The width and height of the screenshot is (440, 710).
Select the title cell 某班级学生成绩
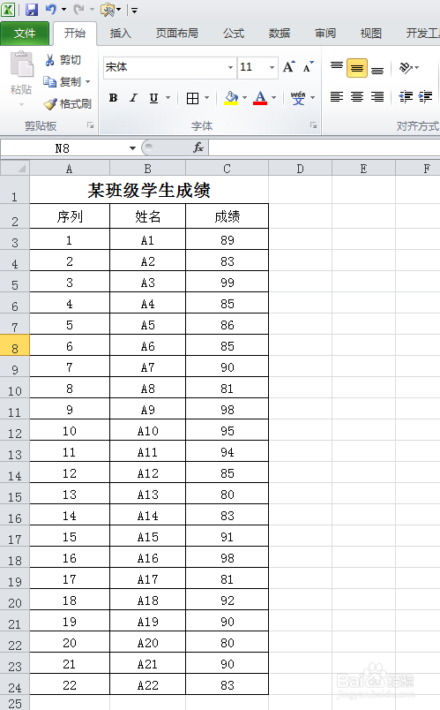149,189
